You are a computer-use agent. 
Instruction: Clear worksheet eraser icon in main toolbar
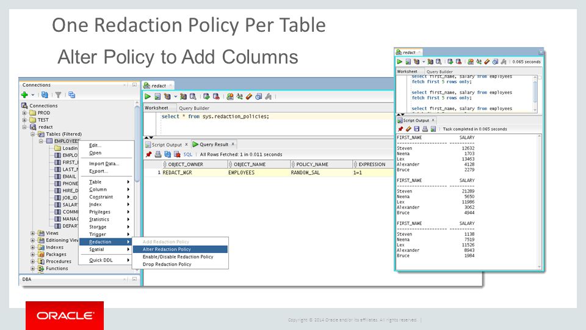249,97
